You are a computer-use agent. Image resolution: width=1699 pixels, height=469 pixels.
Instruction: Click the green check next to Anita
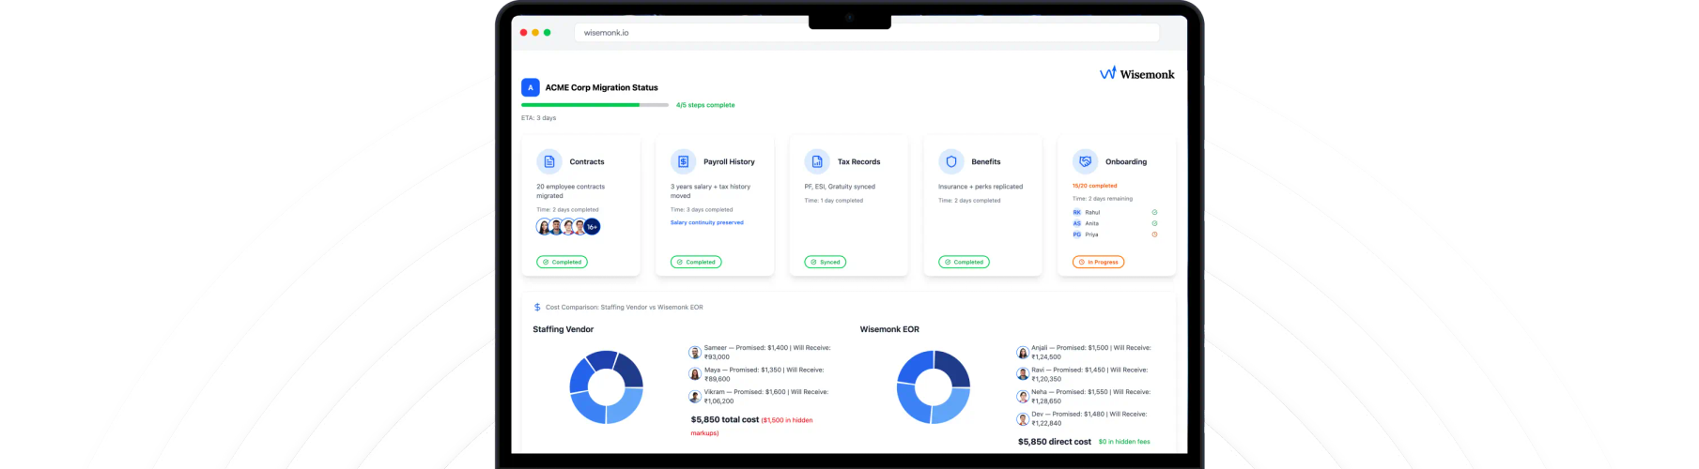1154,223
